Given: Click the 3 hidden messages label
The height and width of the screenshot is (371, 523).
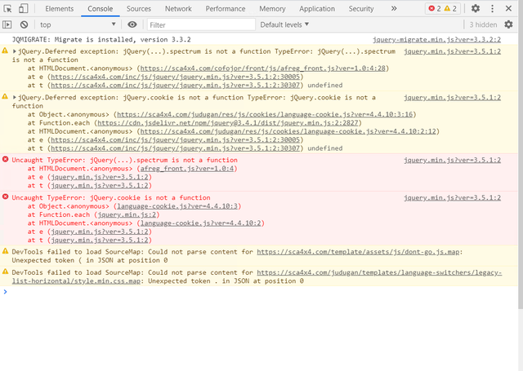Looking at the screenshot, I should pyautogui.click(x=483, y=24).
